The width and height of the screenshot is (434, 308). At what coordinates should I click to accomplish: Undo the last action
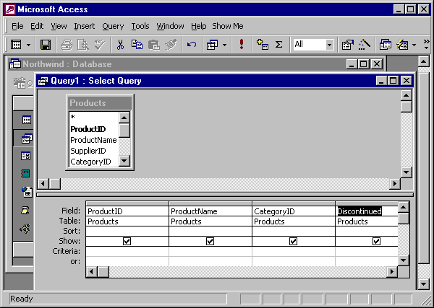192,45
